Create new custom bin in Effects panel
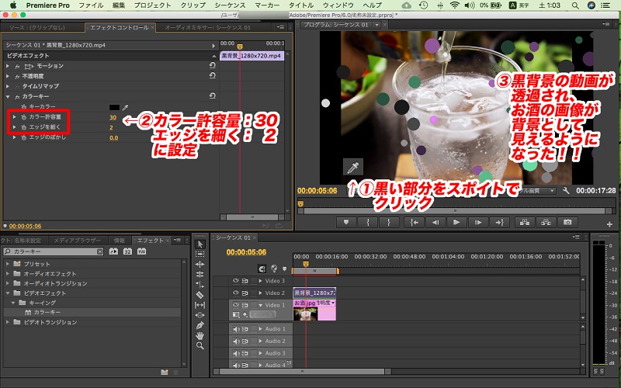This screenshot has height=388, width=621. pos(165,372)
